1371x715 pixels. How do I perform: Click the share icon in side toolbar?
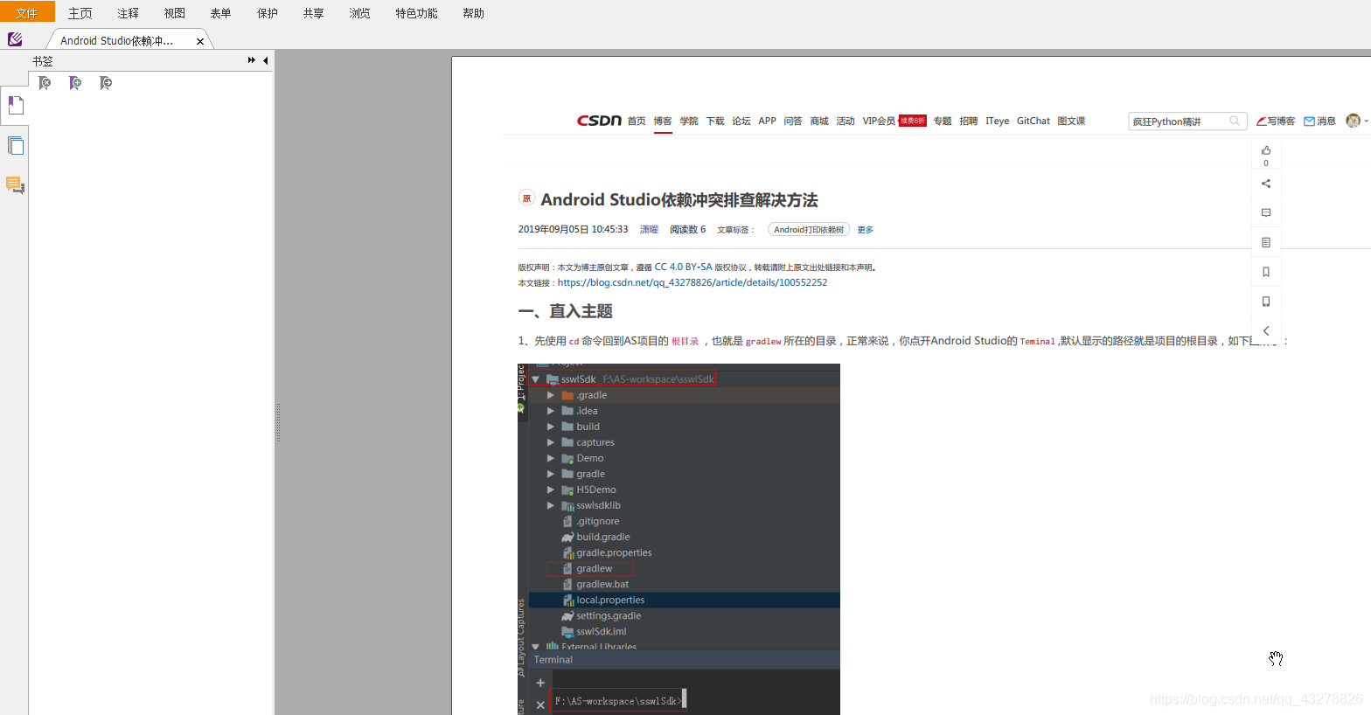1266,184
